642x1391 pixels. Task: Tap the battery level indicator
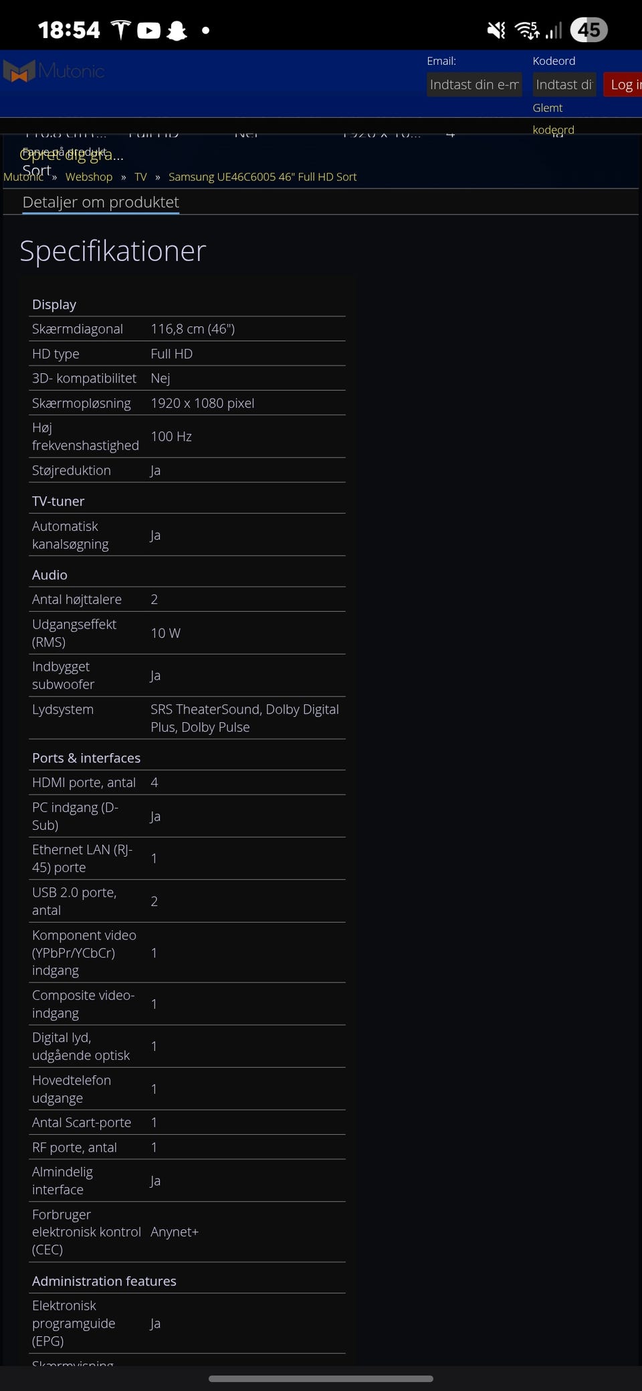(x=588, y=30)
